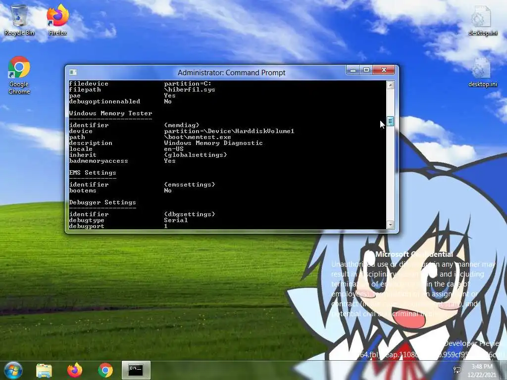
Task: Click the '{dbgsettings}' identifier value
Action: click(190, 214)
